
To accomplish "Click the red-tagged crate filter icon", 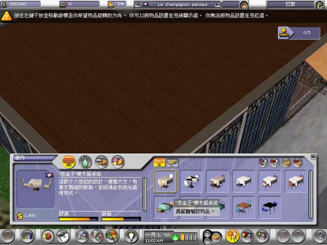I will click(x=298, y=162).
